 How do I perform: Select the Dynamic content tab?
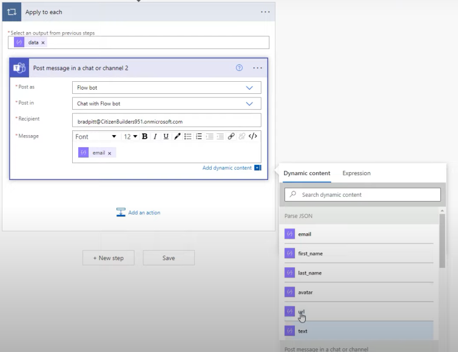coord(307,173)
